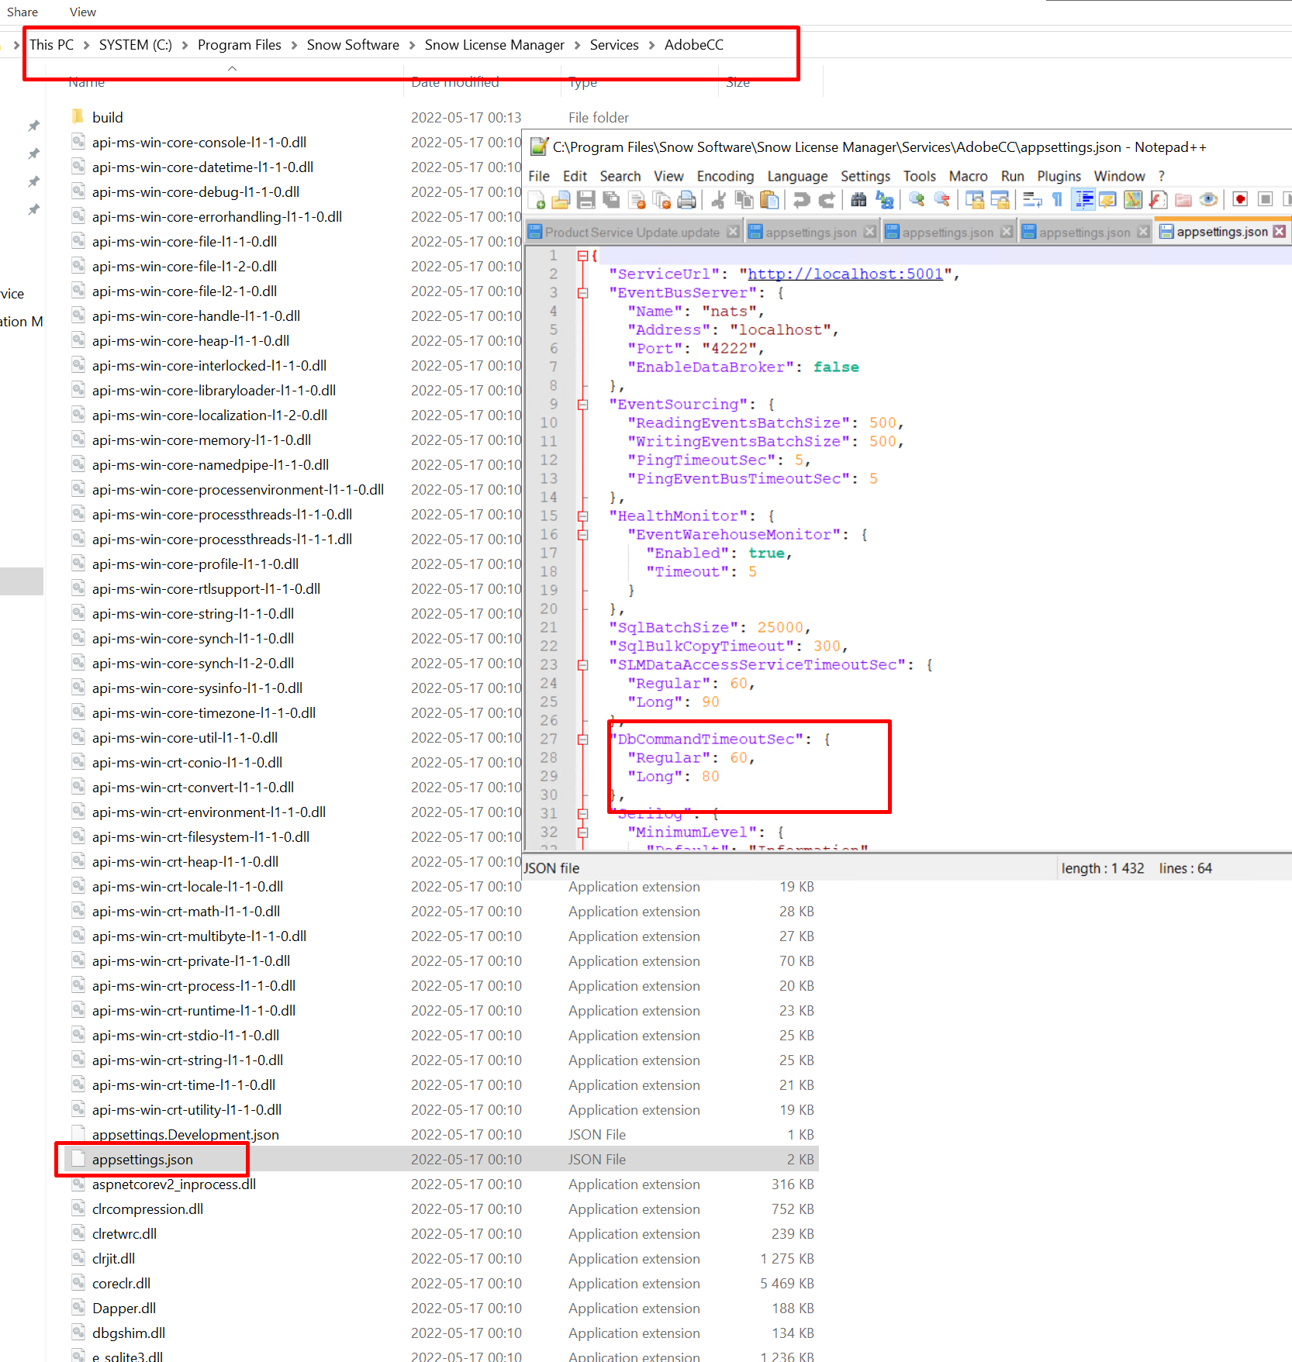Open the Function List icon
Viewport: 1292px width, 1362px height.
tap(1158, 200)
